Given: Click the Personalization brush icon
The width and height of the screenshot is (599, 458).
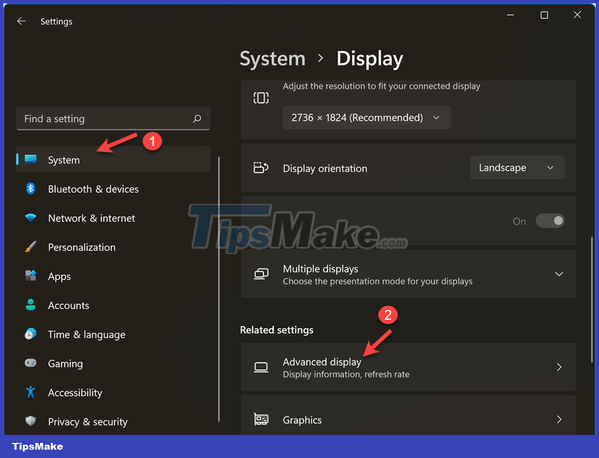Looking at the screenshot, I should coord(31,247).
